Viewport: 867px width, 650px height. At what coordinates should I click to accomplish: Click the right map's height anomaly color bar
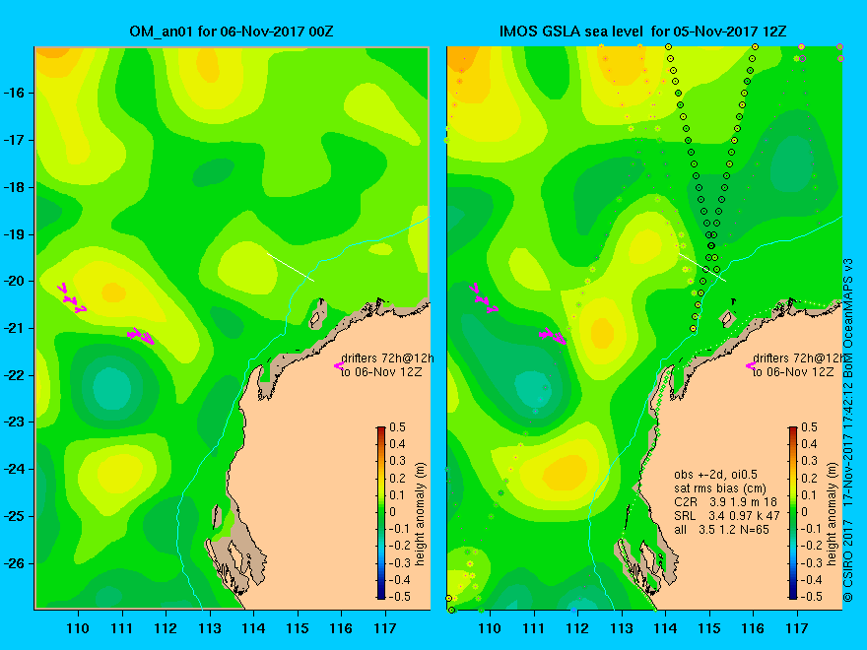pos(793,512)
